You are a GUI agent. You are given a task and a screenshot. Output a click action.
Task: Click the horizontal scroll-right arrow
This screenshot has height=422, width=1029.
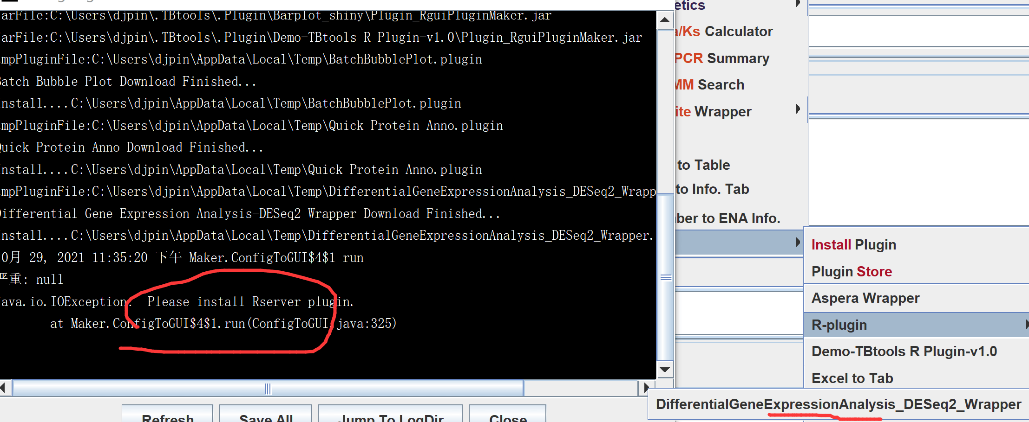click(646, 388)
